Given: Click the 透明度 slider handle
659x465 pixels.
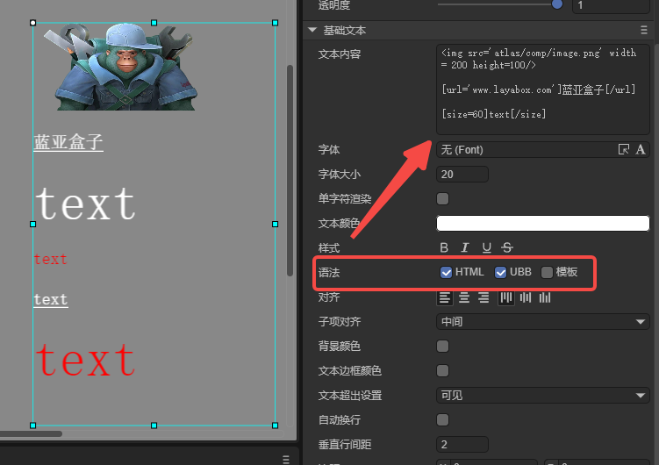Looking at the screenshot, I should click(556, 4).
